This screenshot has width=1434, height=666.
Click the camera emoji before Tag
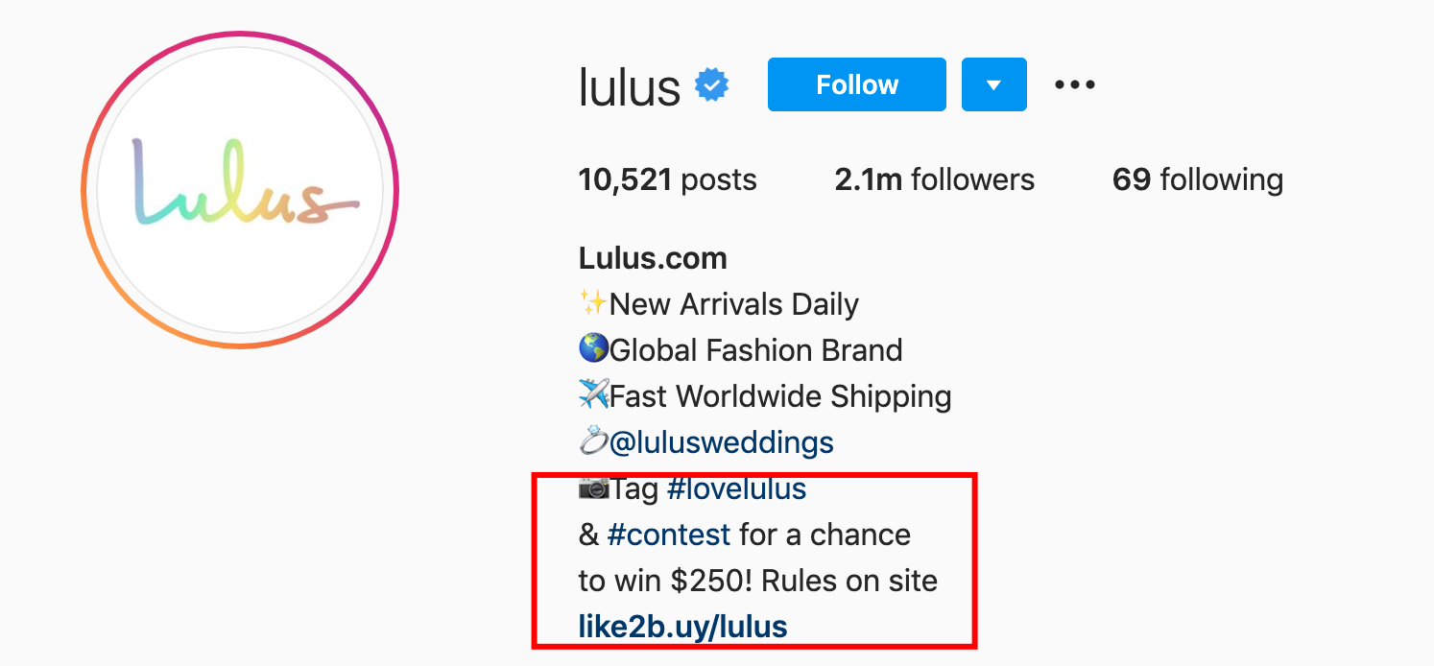coord(593,488)
